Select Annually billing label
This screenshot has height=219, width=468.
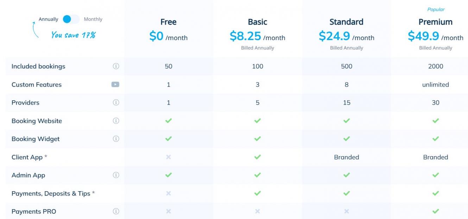pos(49,19)
